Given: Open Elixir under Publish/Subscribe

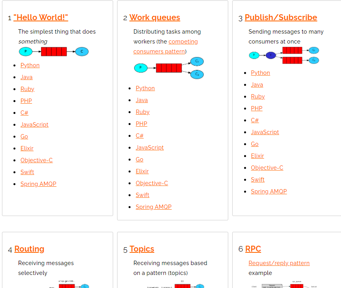Looking at the screenshot, I should point(258,156).
